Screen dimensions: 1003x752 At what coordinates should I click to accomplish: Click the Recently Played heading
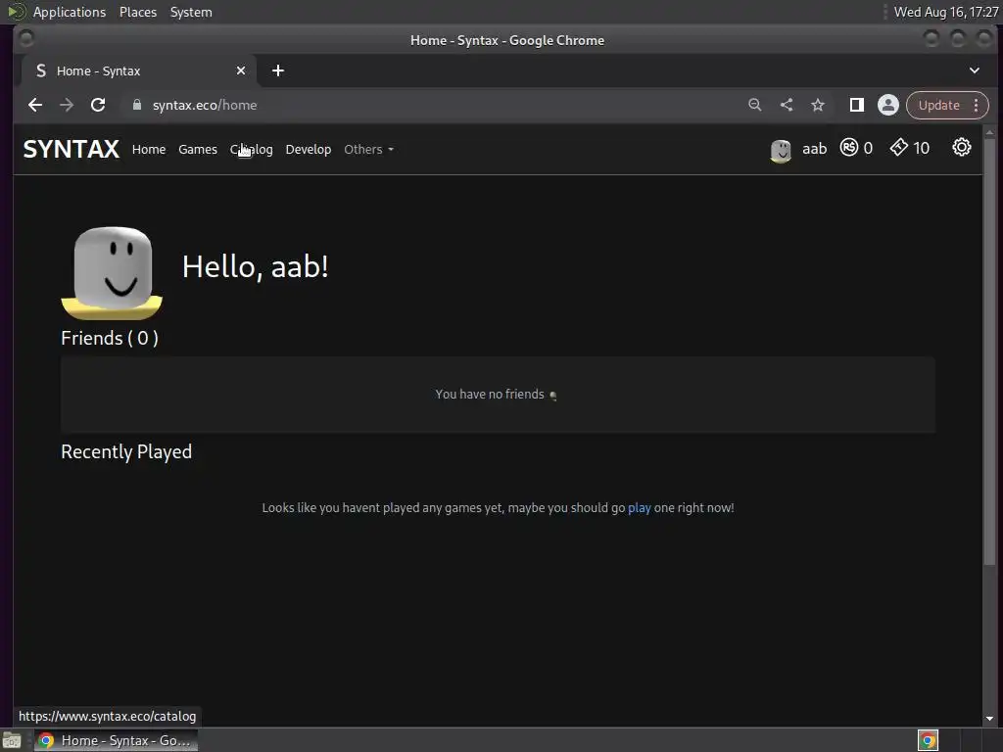126,452
